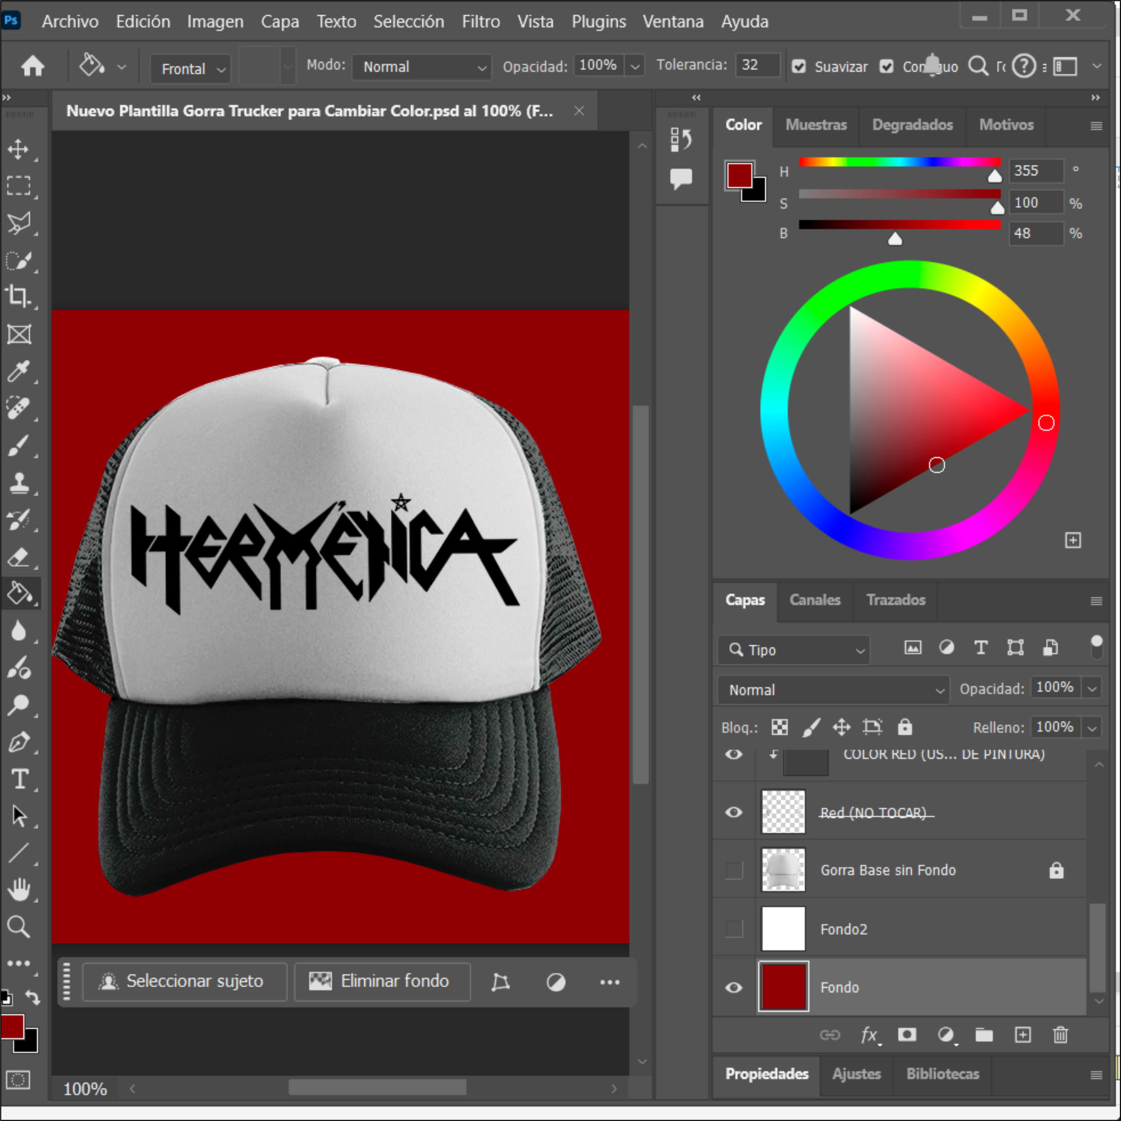This screenshot has height=1121, width=1121.
Task: Select the Brush tool
Action: click(x=18, y=446)
